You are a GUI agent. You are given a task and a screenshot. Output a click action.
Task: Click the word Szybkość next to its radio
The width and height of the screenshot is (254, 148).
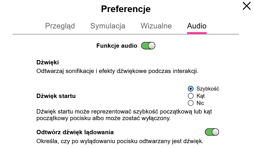208,89
